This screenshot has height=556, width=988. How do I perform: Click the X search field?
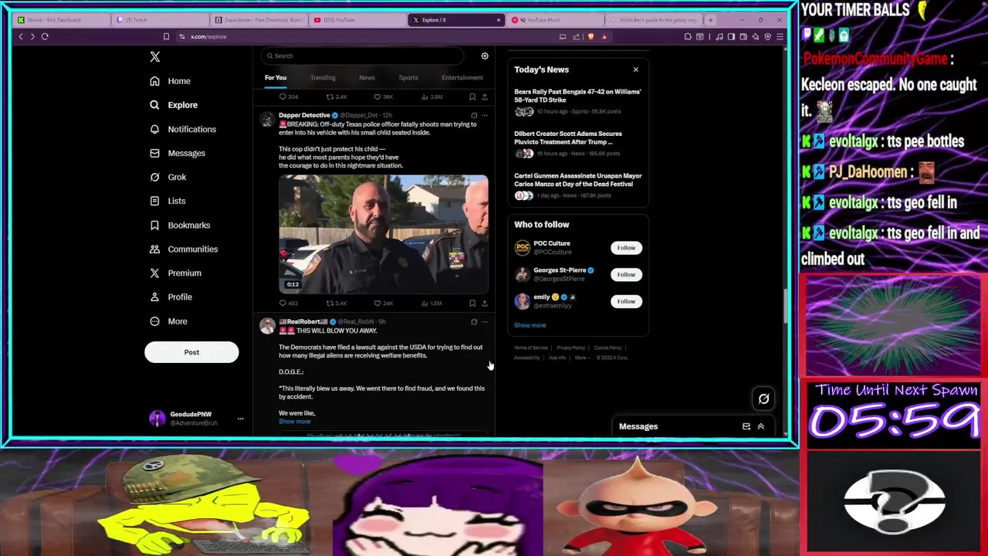click(363, 56)
